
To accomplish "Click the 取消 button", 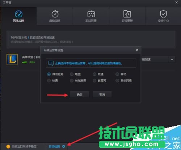I will (102, 94).
